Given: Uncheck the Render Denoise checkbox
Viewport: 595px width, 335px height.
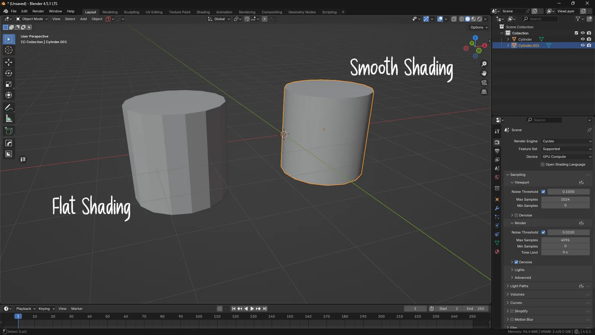Looking at the screenshot, I should click(x=516, y=262).
